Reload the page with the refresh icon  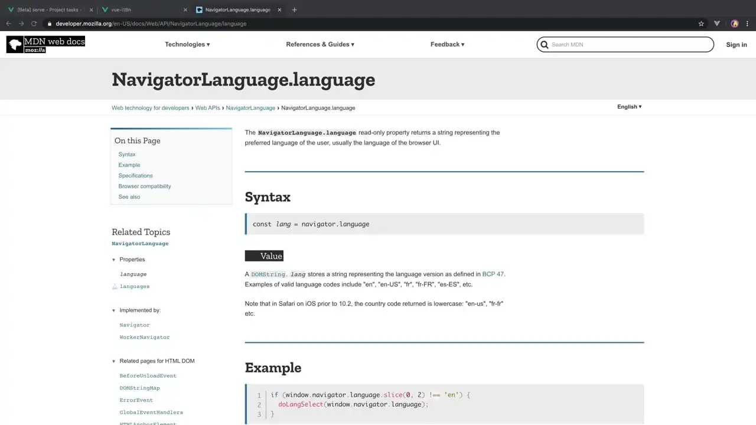[34, 24]
